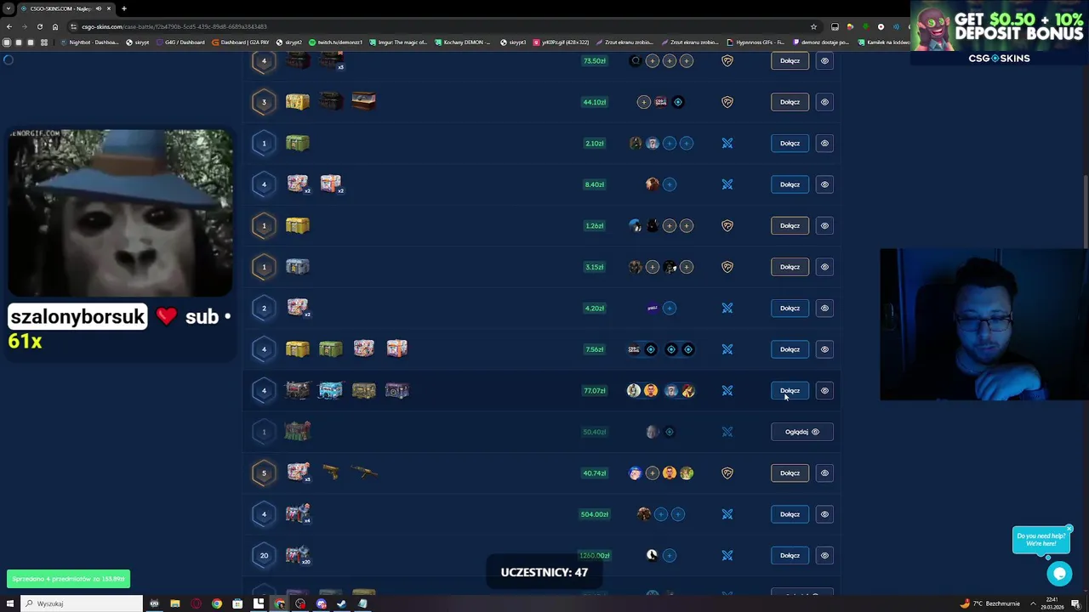Bookmark this page with the star icon
Viewport: 1089px width, 612px height.
813,26
